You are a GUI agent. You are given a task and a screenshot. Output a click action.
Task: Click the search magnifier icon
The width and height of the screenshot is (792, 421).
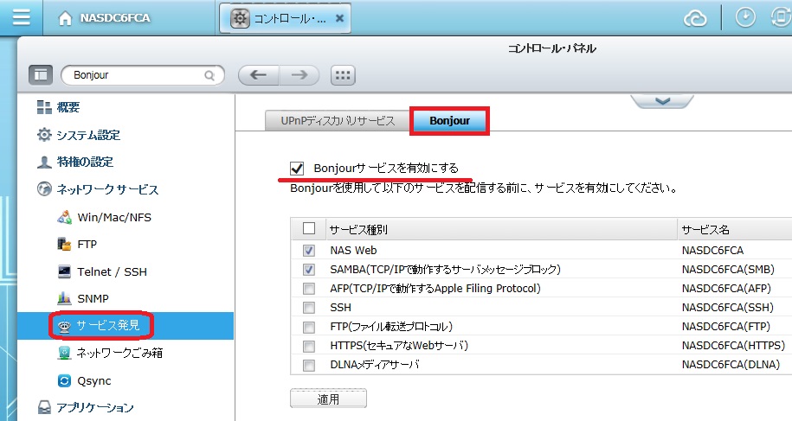tap(209, 75)
